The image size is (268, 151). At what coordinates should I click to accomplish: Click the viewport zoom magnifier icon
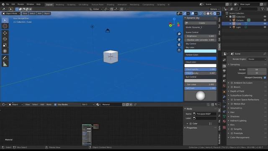179,34
